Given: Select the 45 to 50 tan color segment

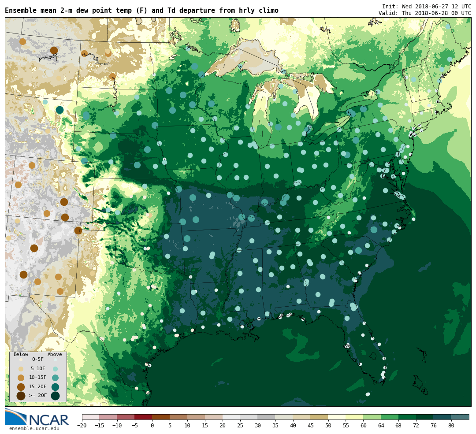Looking at the screenshot, I should pyautogui.click(x=320, y=417).
